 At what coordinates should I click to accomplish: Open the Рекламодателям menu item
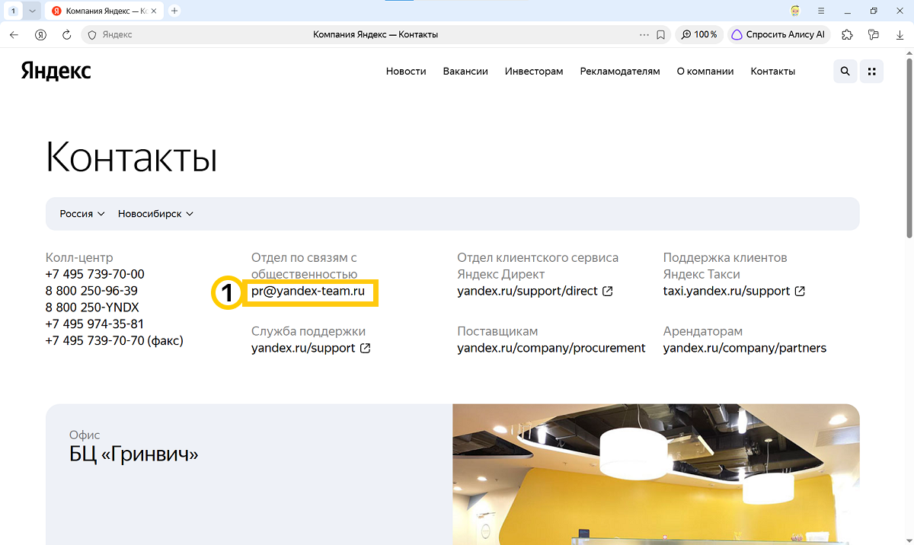(620, 71)
